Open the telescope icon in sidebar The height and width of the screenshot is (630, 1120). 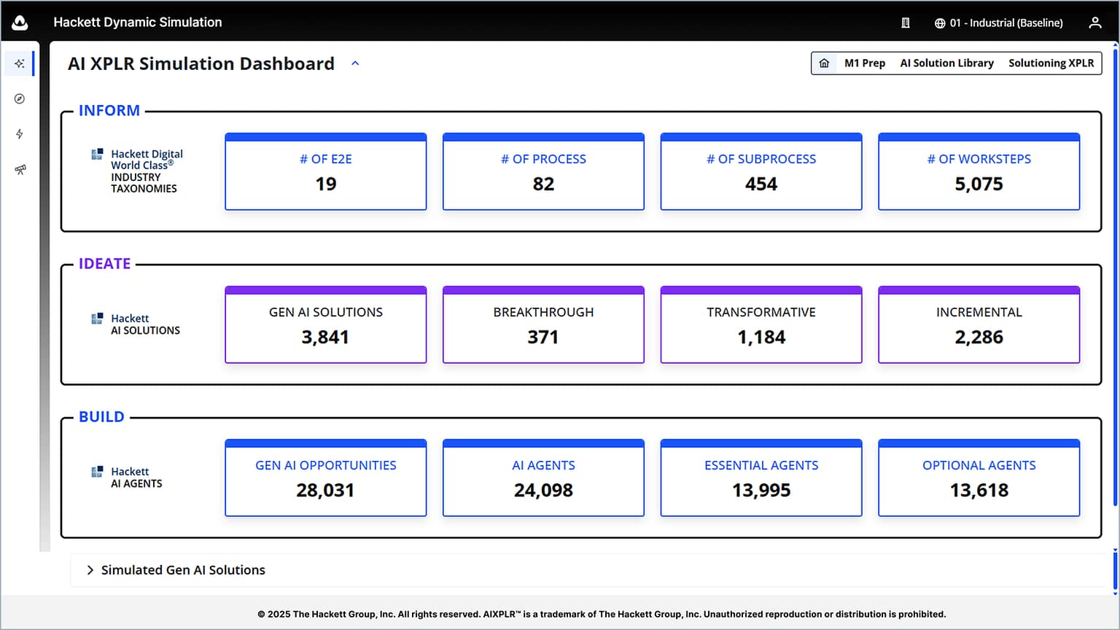point(20,169)
